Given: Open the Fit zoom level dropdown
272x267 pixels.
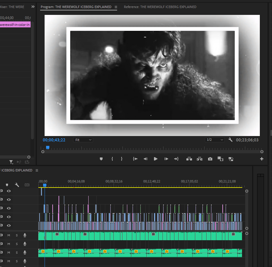Looking at the screenshot, I should point(83,140).
